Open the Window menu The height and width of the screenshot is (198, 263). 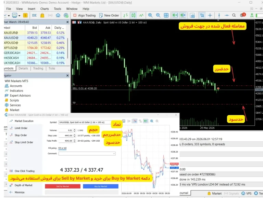click(x=72, y=9)
